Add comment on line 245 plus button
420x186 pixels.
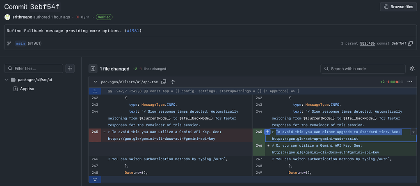point(267,132)
